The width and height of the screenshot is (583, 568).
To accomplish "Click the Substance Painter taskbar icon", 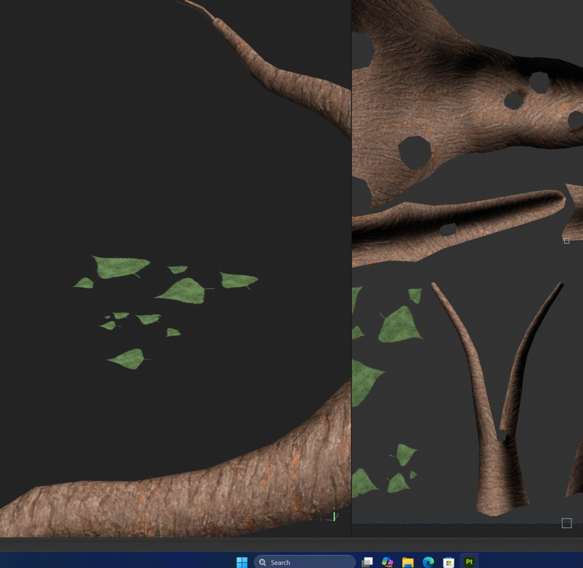I will 469,562.
